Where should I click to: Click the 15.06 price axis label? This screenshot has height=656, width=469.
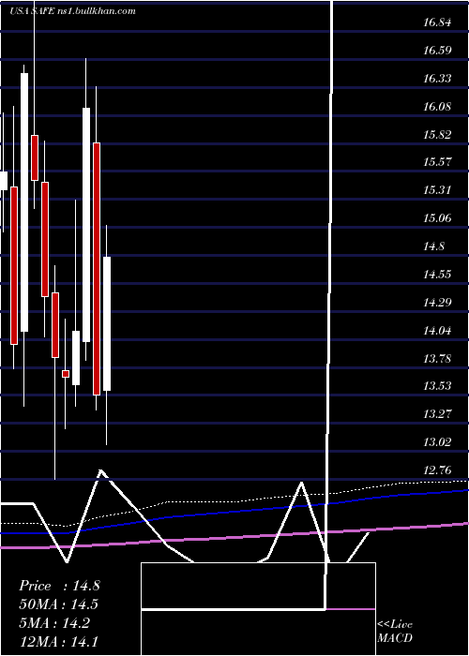[x=437, y=218]
